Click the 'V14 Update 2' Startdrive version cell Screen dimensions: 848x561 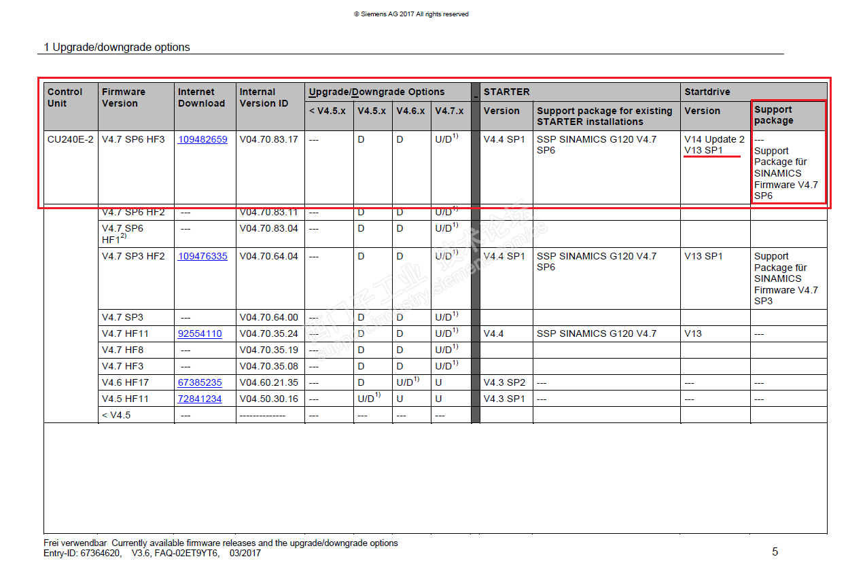[714, 139]
